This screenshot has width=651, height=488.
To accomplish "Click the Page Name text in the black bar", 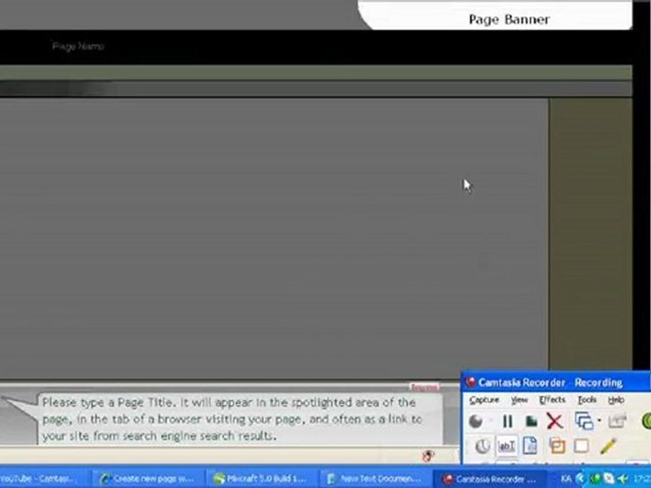I will pos(78,46).
